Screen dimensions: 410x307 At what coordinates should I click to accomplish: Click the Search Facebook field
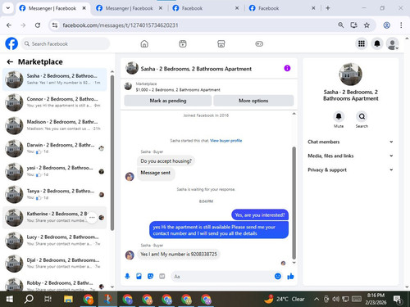click(66, 43)
